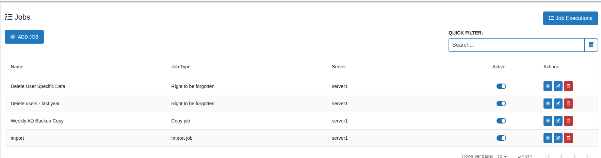Sort the table by Job Type column
Image resolution: width=601 pixels, height=158 pixels.
[x=181, y=67]
